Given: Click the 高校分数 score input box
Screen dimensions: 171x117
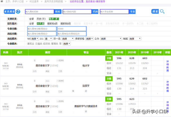Looking at the screenshot, I should point(42,34).
